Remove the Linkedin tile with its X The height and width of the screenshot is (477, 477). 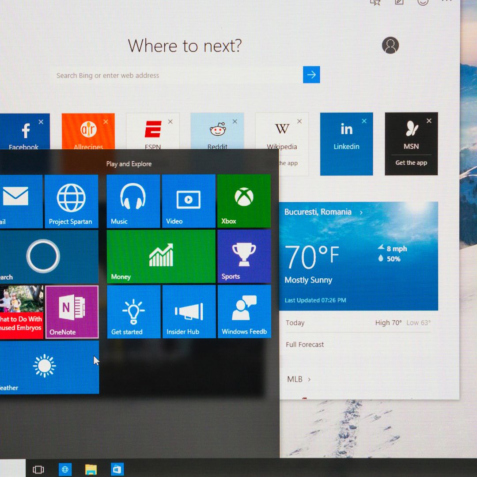click(x=364, y=121)
